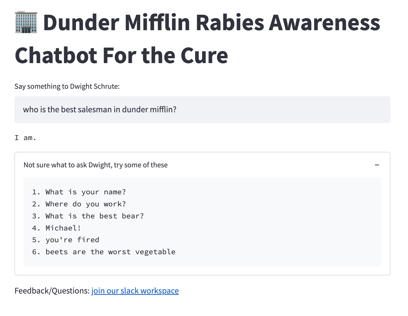408x316 pixels.
Task: Open the 'join our slack workspace' link
Action: coord(135,291)
